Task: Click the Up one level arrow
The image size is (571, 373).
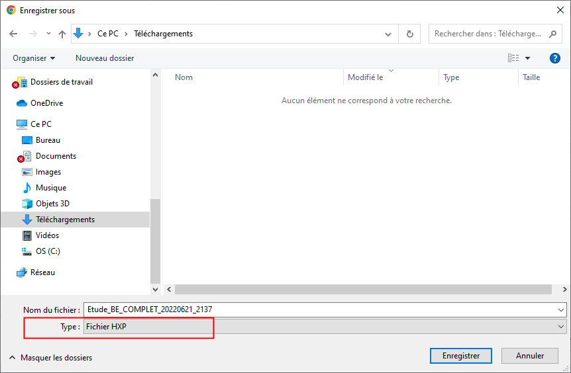Action: tap(62, 34)
